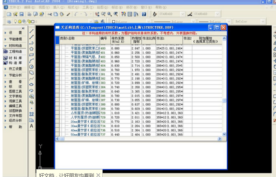Open the 视图 menu

[x=44, y=7]
